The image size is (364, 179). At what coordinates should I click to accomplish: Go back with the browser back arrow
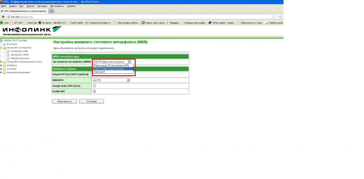point(3,17)
